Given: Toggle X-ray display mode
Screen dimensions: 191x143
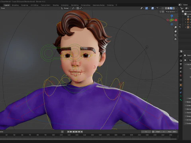Looking at the screenshot, I should coord(163,8).
